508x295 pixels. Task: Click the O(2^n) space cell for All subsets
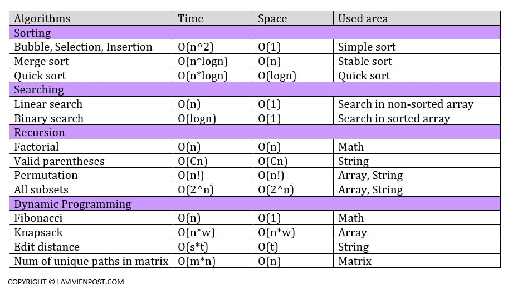(276, 189)
